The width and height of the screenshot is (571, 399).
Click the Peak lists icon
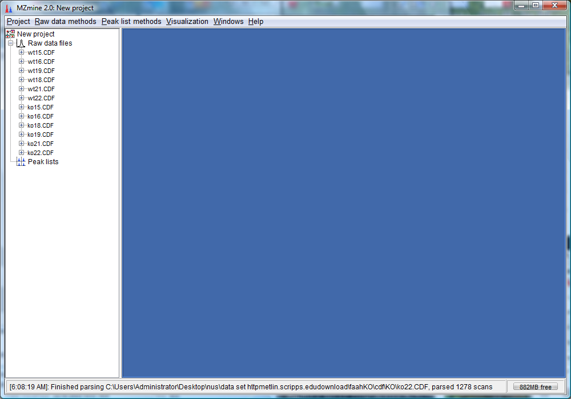coord(21,162)
